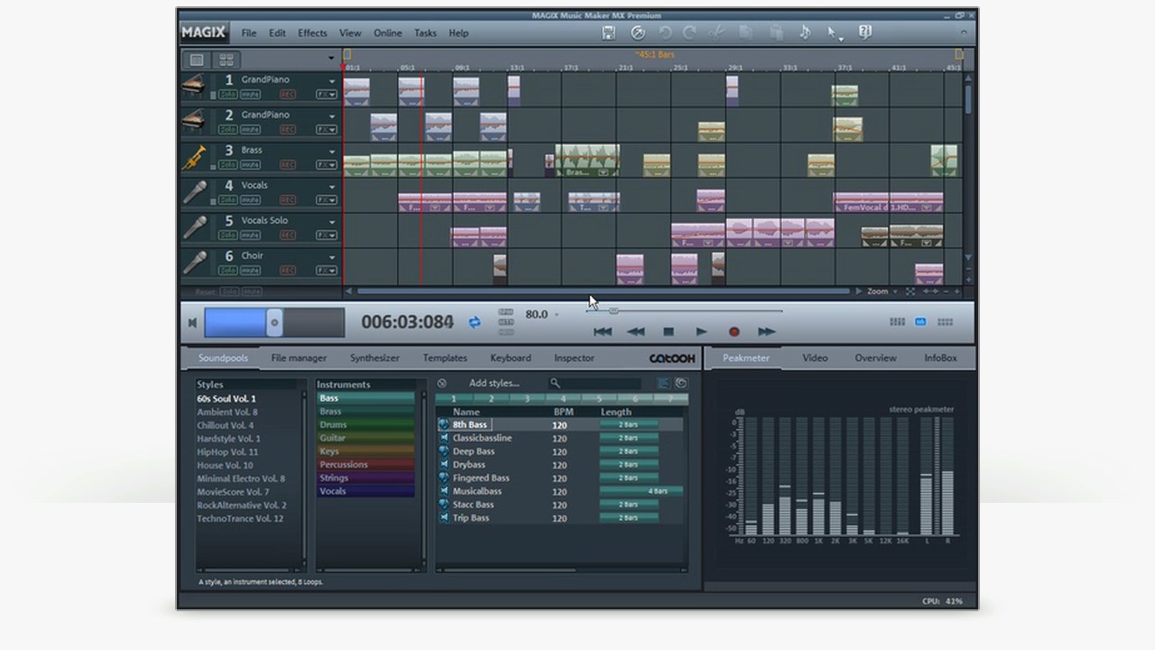Click the preview icon of the 8th Bass loop
This screenshot has height=650, width=1155.
click(x=443, y=424)
